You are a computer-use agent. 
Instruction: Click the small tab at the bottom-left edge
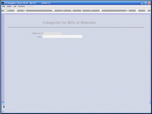coord(3,107)
